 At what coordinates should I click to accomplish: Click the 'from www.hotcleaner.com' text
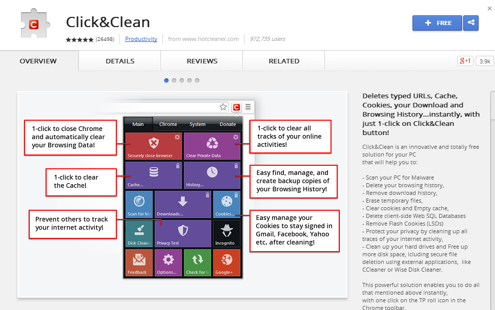[203, 39]
